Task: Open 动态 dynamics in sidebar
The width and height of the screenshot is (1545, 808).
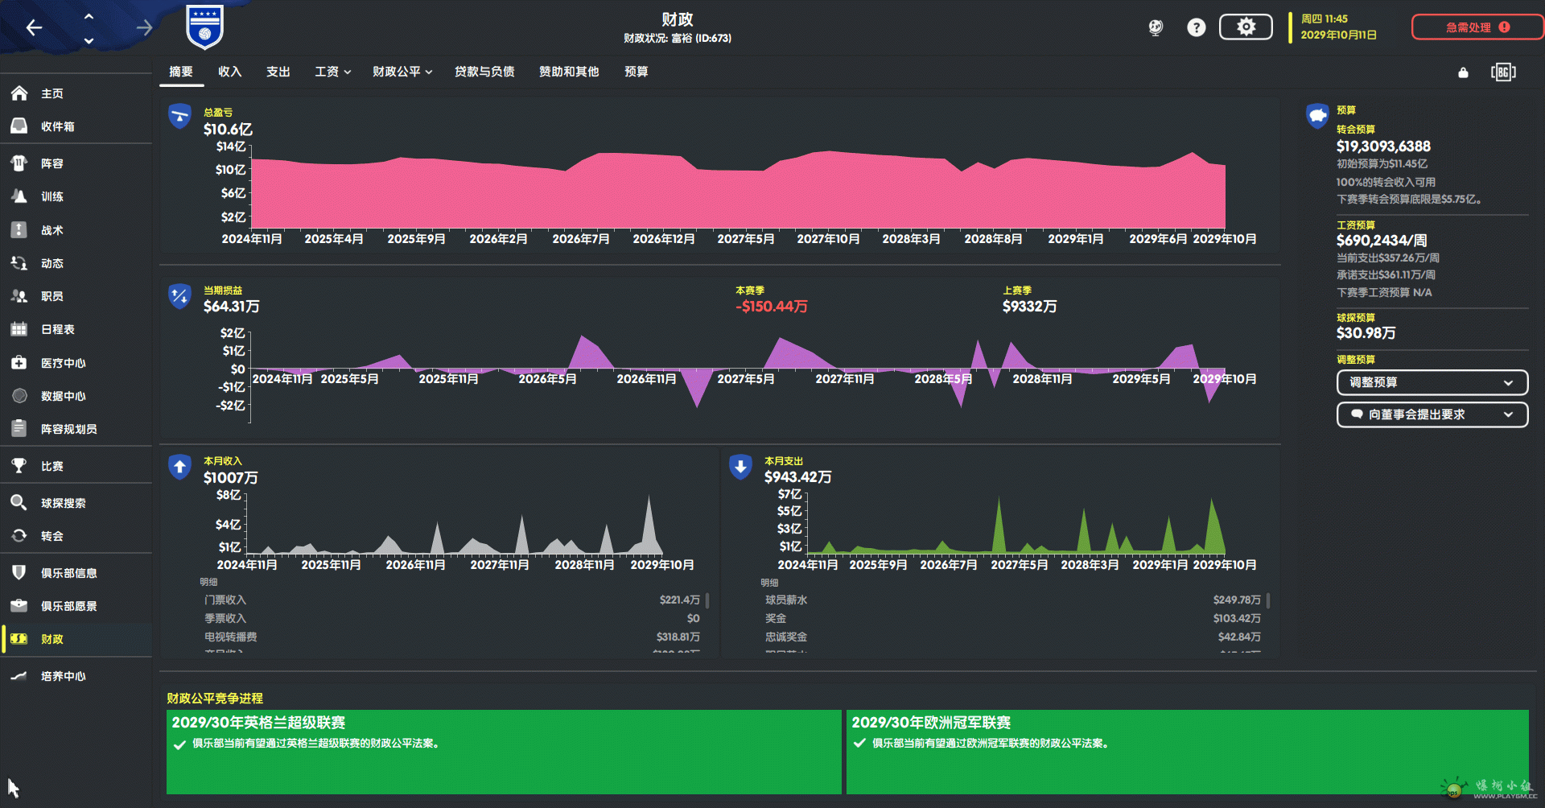Action: [x=76, y=263]
